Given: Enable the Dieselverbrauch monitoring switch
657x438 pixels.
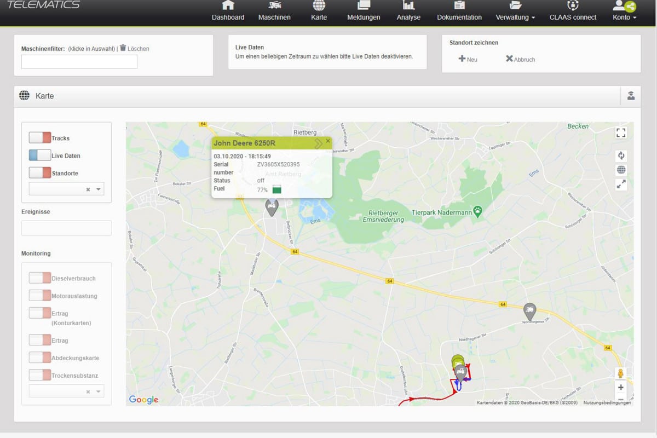Looking at the screenshot, I should point(39,278).
